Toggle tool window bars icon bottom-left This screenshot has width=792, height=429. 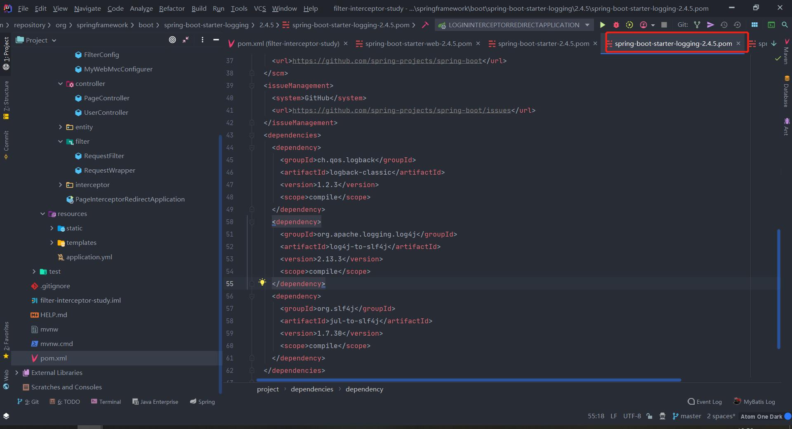pyautogui.click(x=6, y=416)
